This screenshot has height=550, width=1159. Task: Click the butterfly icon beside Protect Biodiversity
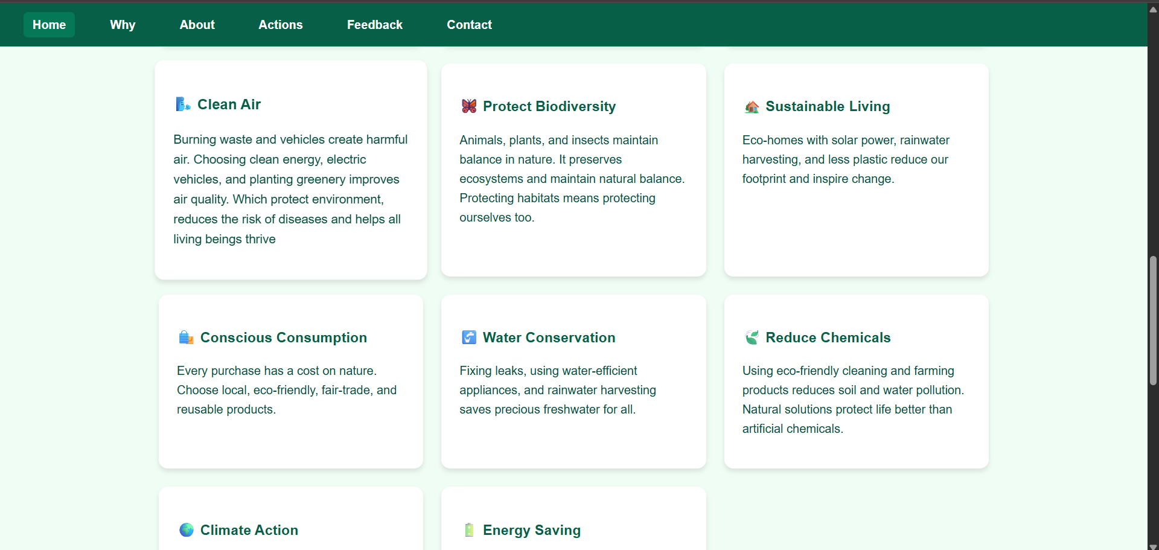[469, 106]
